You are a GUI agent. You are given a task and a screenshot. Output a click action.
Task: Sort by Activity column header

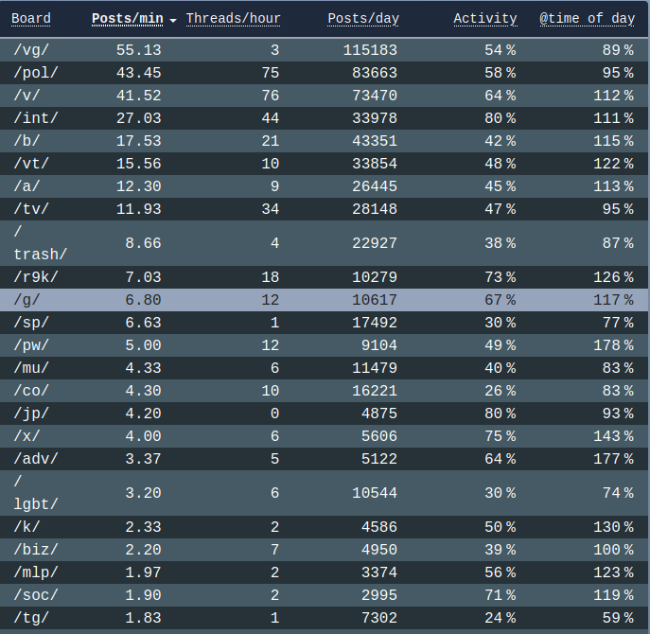tap(485, 18)
